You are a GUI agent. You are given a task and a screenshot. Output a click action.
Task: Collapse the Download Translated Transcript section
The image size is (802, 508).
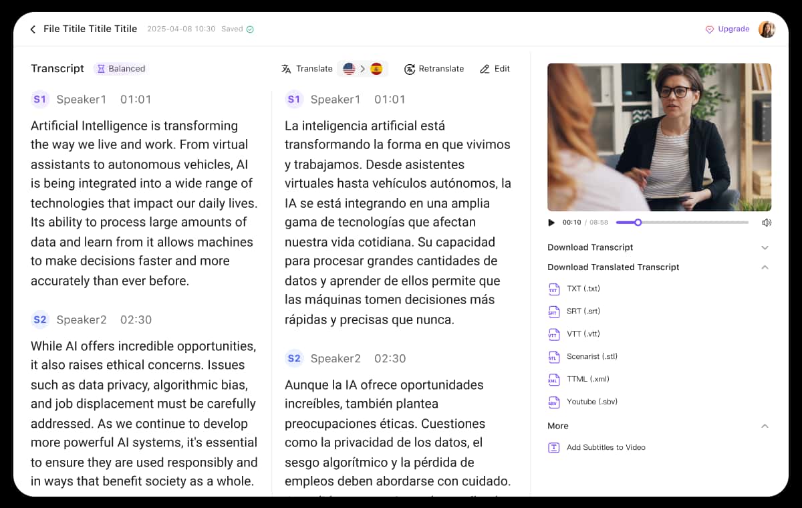(x=765, y=267)
